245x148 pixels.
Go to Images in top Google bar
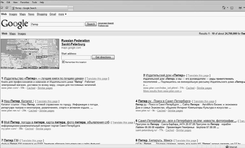[x=13, y=14]
